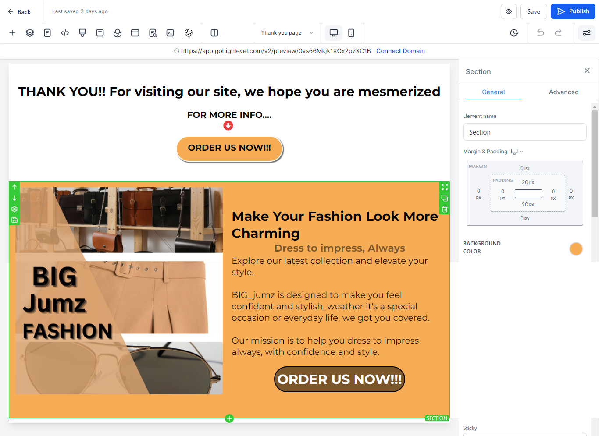Click the settings panel scrollbar

[595, 163]
